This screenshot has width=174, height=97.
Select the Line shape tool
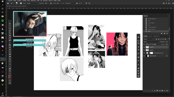[x=10, y=66]
